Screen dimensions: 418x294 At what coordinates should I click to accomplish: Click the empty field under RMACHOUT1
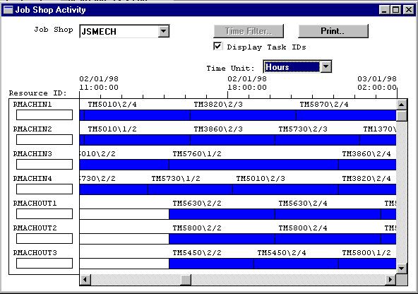pos(44,213)
